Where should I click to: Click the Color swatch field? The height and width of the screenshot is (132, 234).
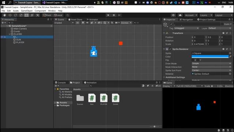point(210,56)
